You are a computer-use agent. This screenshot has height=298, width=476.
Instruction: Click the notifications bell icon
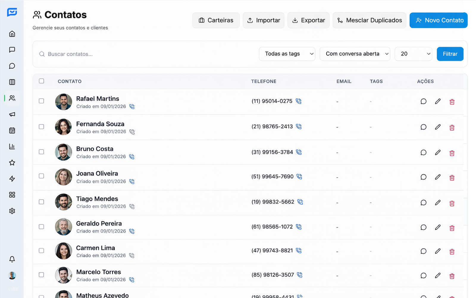click(x=12, y=259)
